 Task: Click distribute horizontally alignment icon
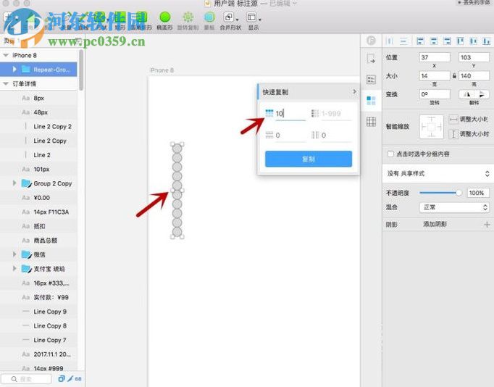390,41
